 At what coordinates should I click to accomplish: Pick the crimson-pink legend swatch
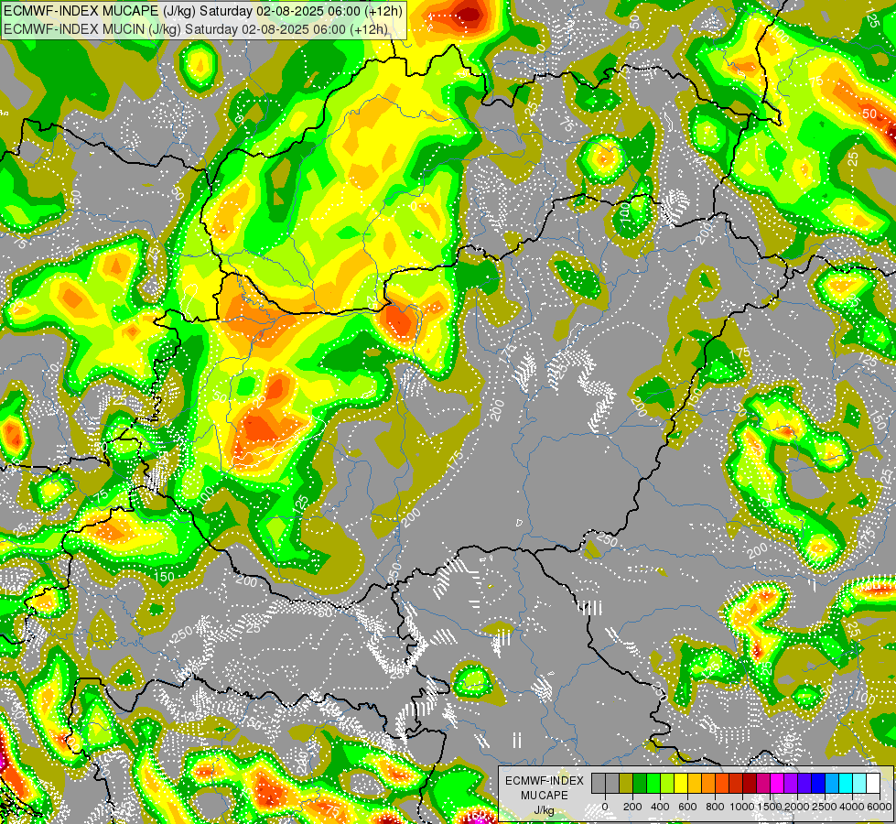click(x=764, y=784)
